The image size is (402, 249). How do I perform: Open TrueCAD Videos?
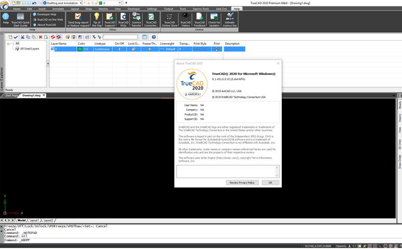(x=186, y=20)
